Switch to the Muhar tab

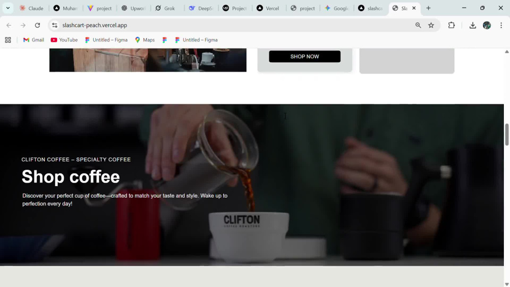(66, 8)
